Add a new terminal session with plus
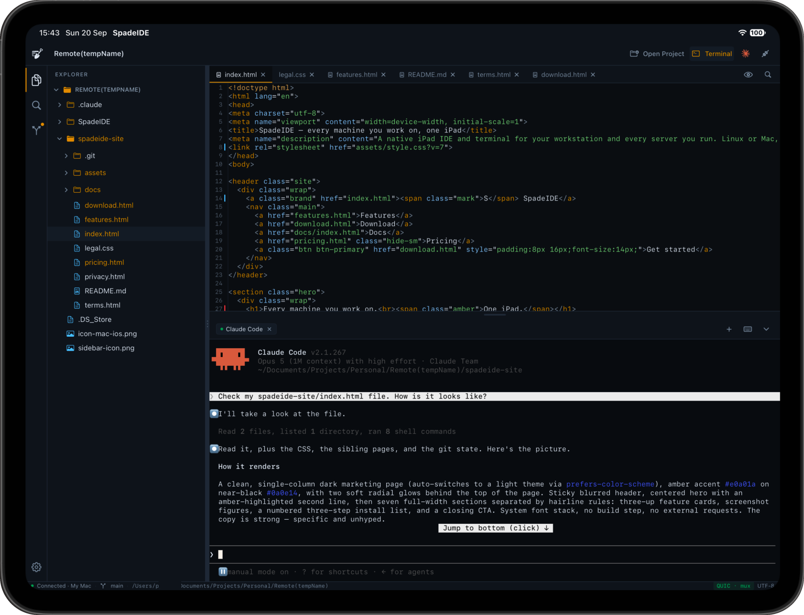The height and width of the screenshot is (615, 804). (729, 329)
